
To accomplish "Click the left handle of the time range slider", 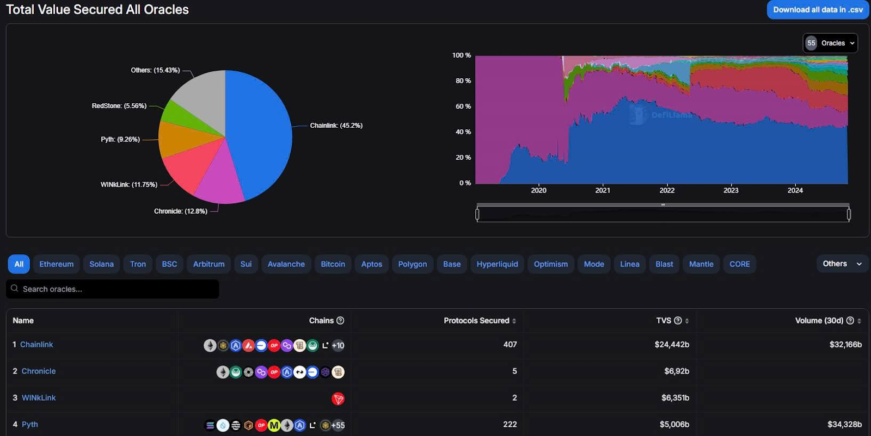I will point(477,214).
